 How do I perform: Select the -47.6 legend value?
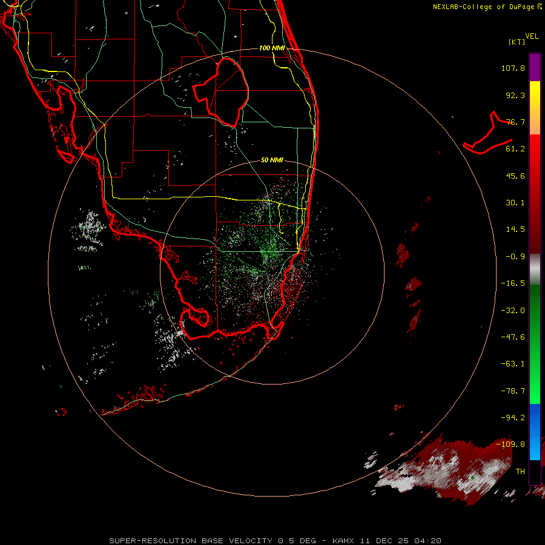click(x=513, y=337)
